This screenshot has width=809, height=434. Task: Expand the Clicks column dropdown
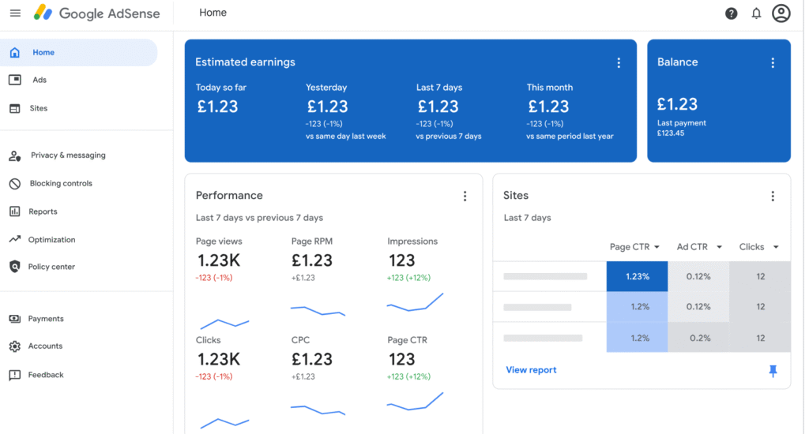coord(776,248)
